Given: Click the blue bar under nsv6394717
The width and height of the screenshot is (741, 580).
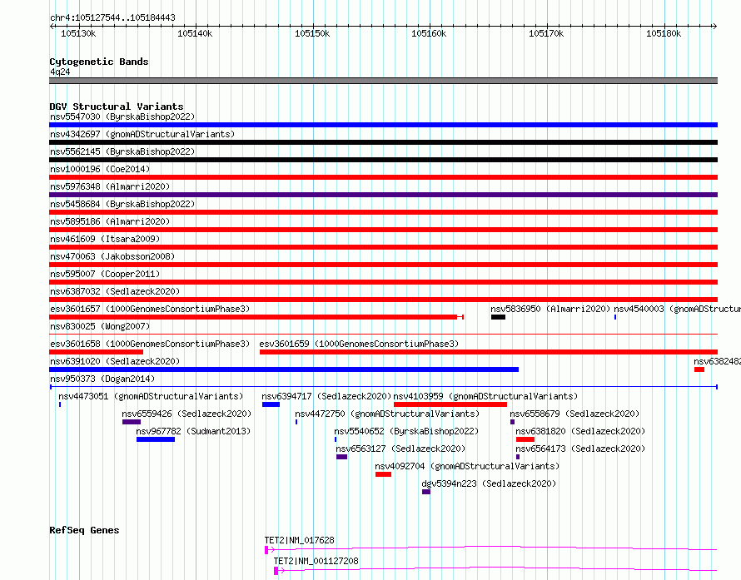Looking at the screenshot, I should click(x=271, y=404).
